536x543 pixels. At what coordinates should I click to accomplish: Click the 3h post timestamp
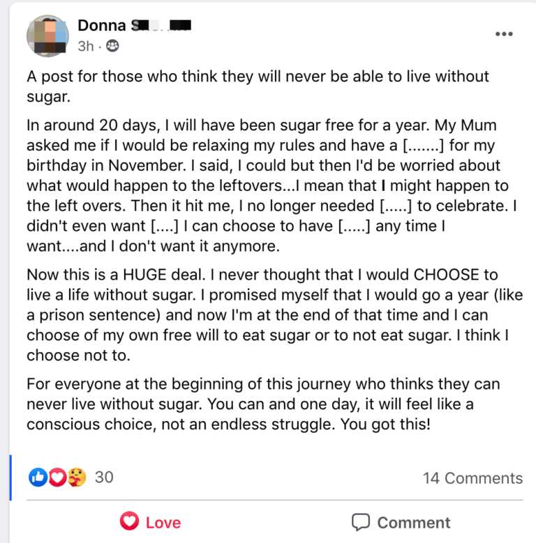click(86, 47)
